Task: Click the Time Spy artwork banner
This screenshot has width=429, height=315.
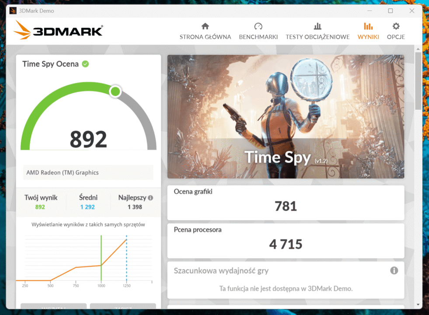Action: tap(286, 116)
